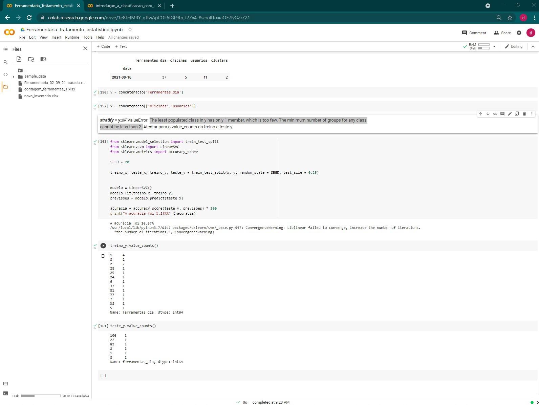539x405 pixels.
Task: Collapse the header with chevron
Action: pyautogui.click(x=533, y=46)
